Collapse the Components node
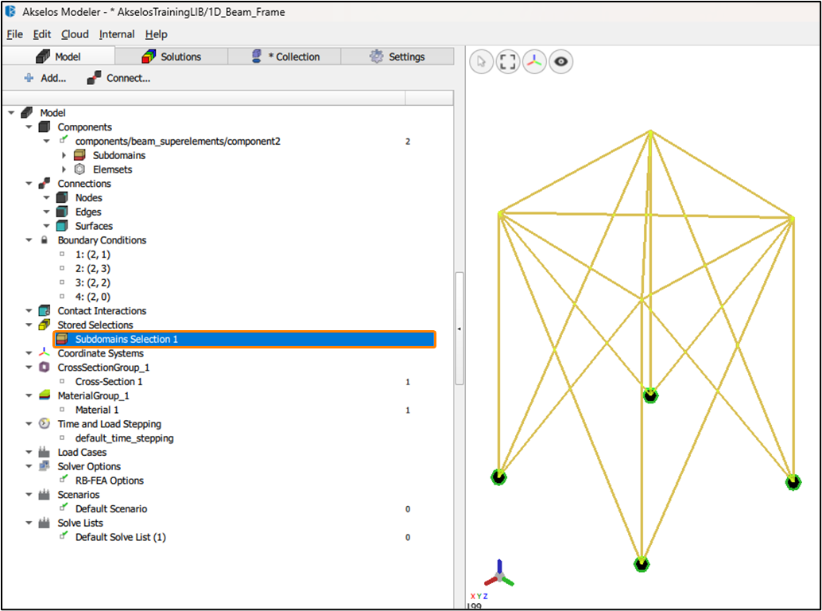 (29, 127)
